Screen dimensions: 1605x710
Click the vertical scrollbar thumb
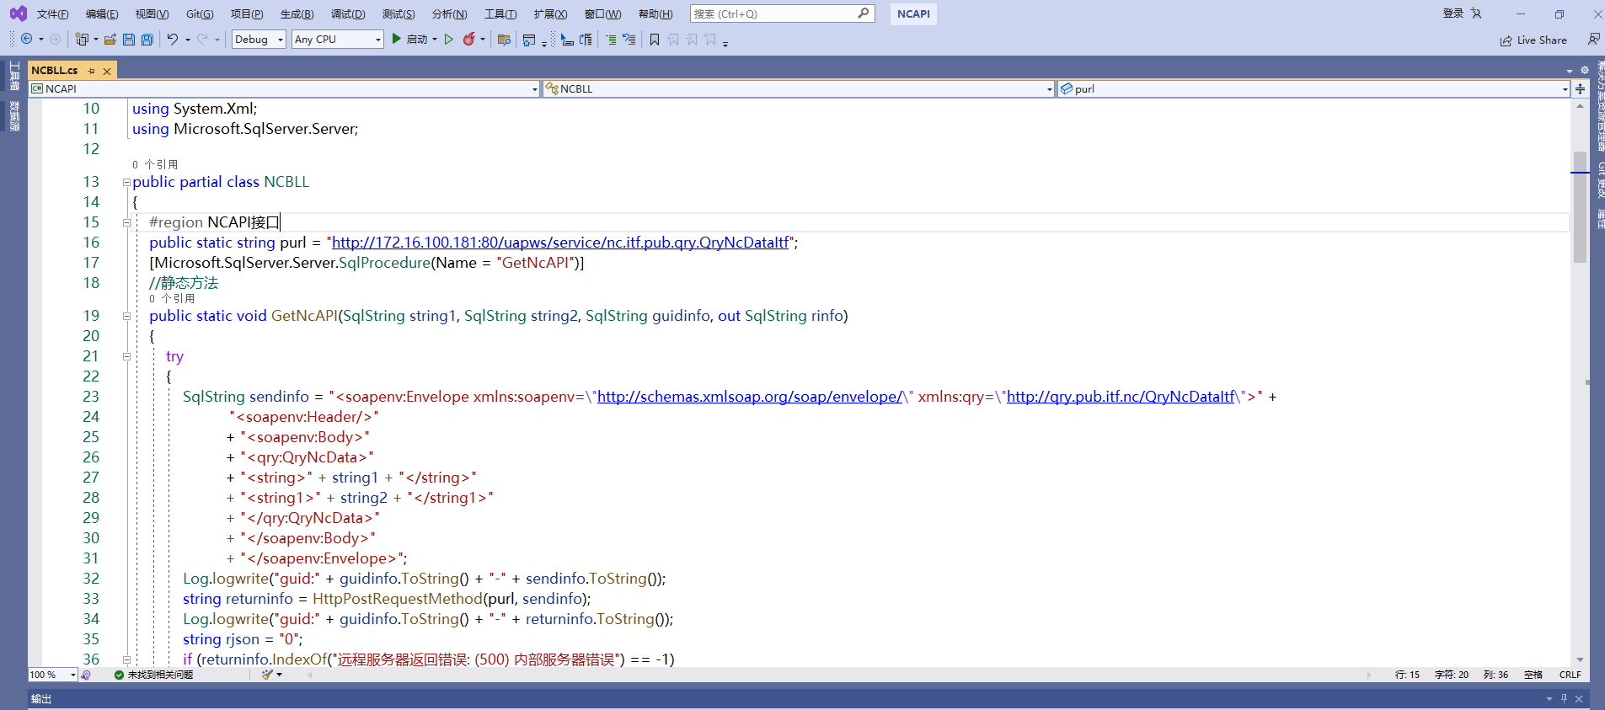tap(1580, 207)
